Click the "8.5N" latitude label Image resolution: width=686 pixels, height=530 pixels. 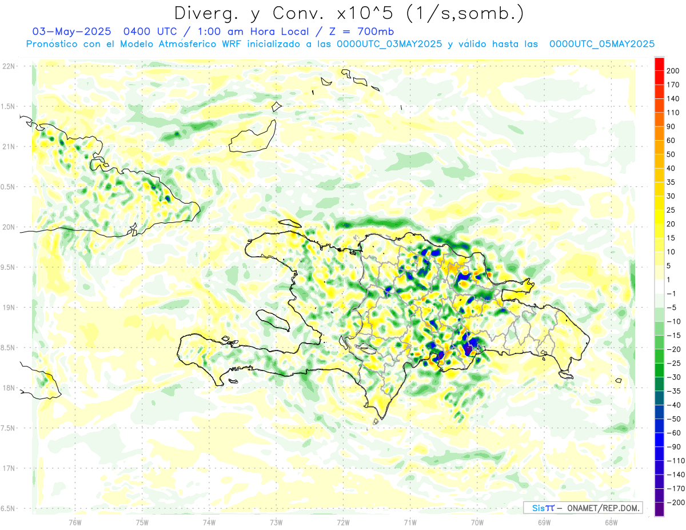pos(9,348)
